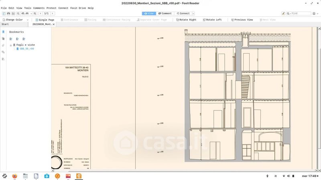
Task: Open the zoom percentage dropdown
Action: point(31,14)
